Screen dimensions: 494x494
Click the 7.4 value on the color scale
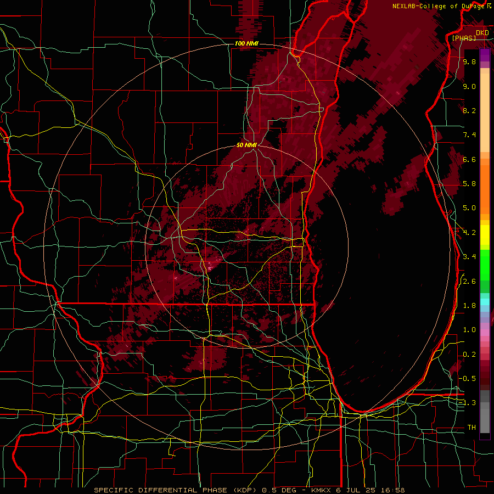[x=469, y=135]
